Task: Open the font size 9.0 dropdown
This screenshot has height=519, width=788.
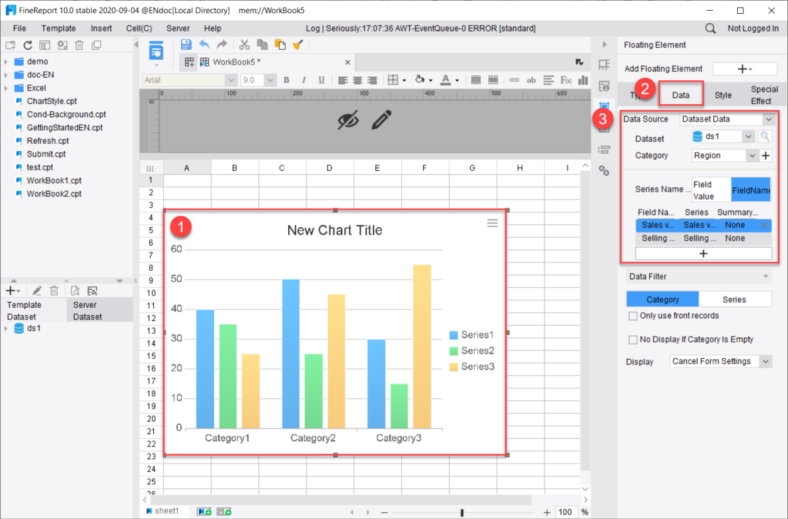Action: click(271, 80)
